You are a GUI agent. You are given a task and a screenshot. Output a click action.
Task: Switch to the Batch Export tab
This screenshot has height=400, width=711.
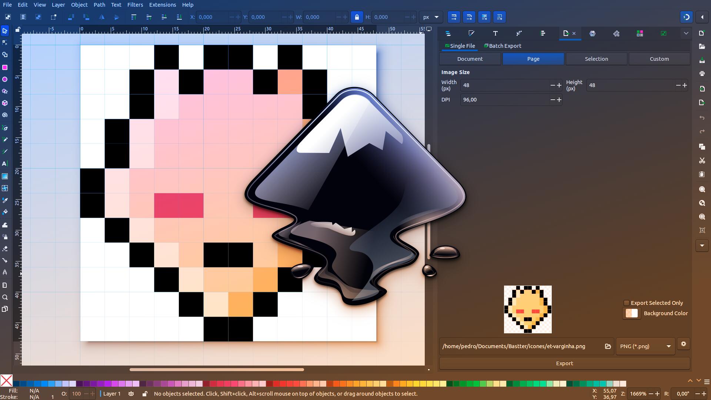tap(503, 46)
